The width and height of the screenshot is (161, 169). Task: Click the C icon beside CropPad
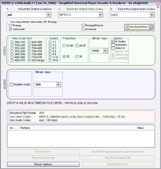[113, 58]
